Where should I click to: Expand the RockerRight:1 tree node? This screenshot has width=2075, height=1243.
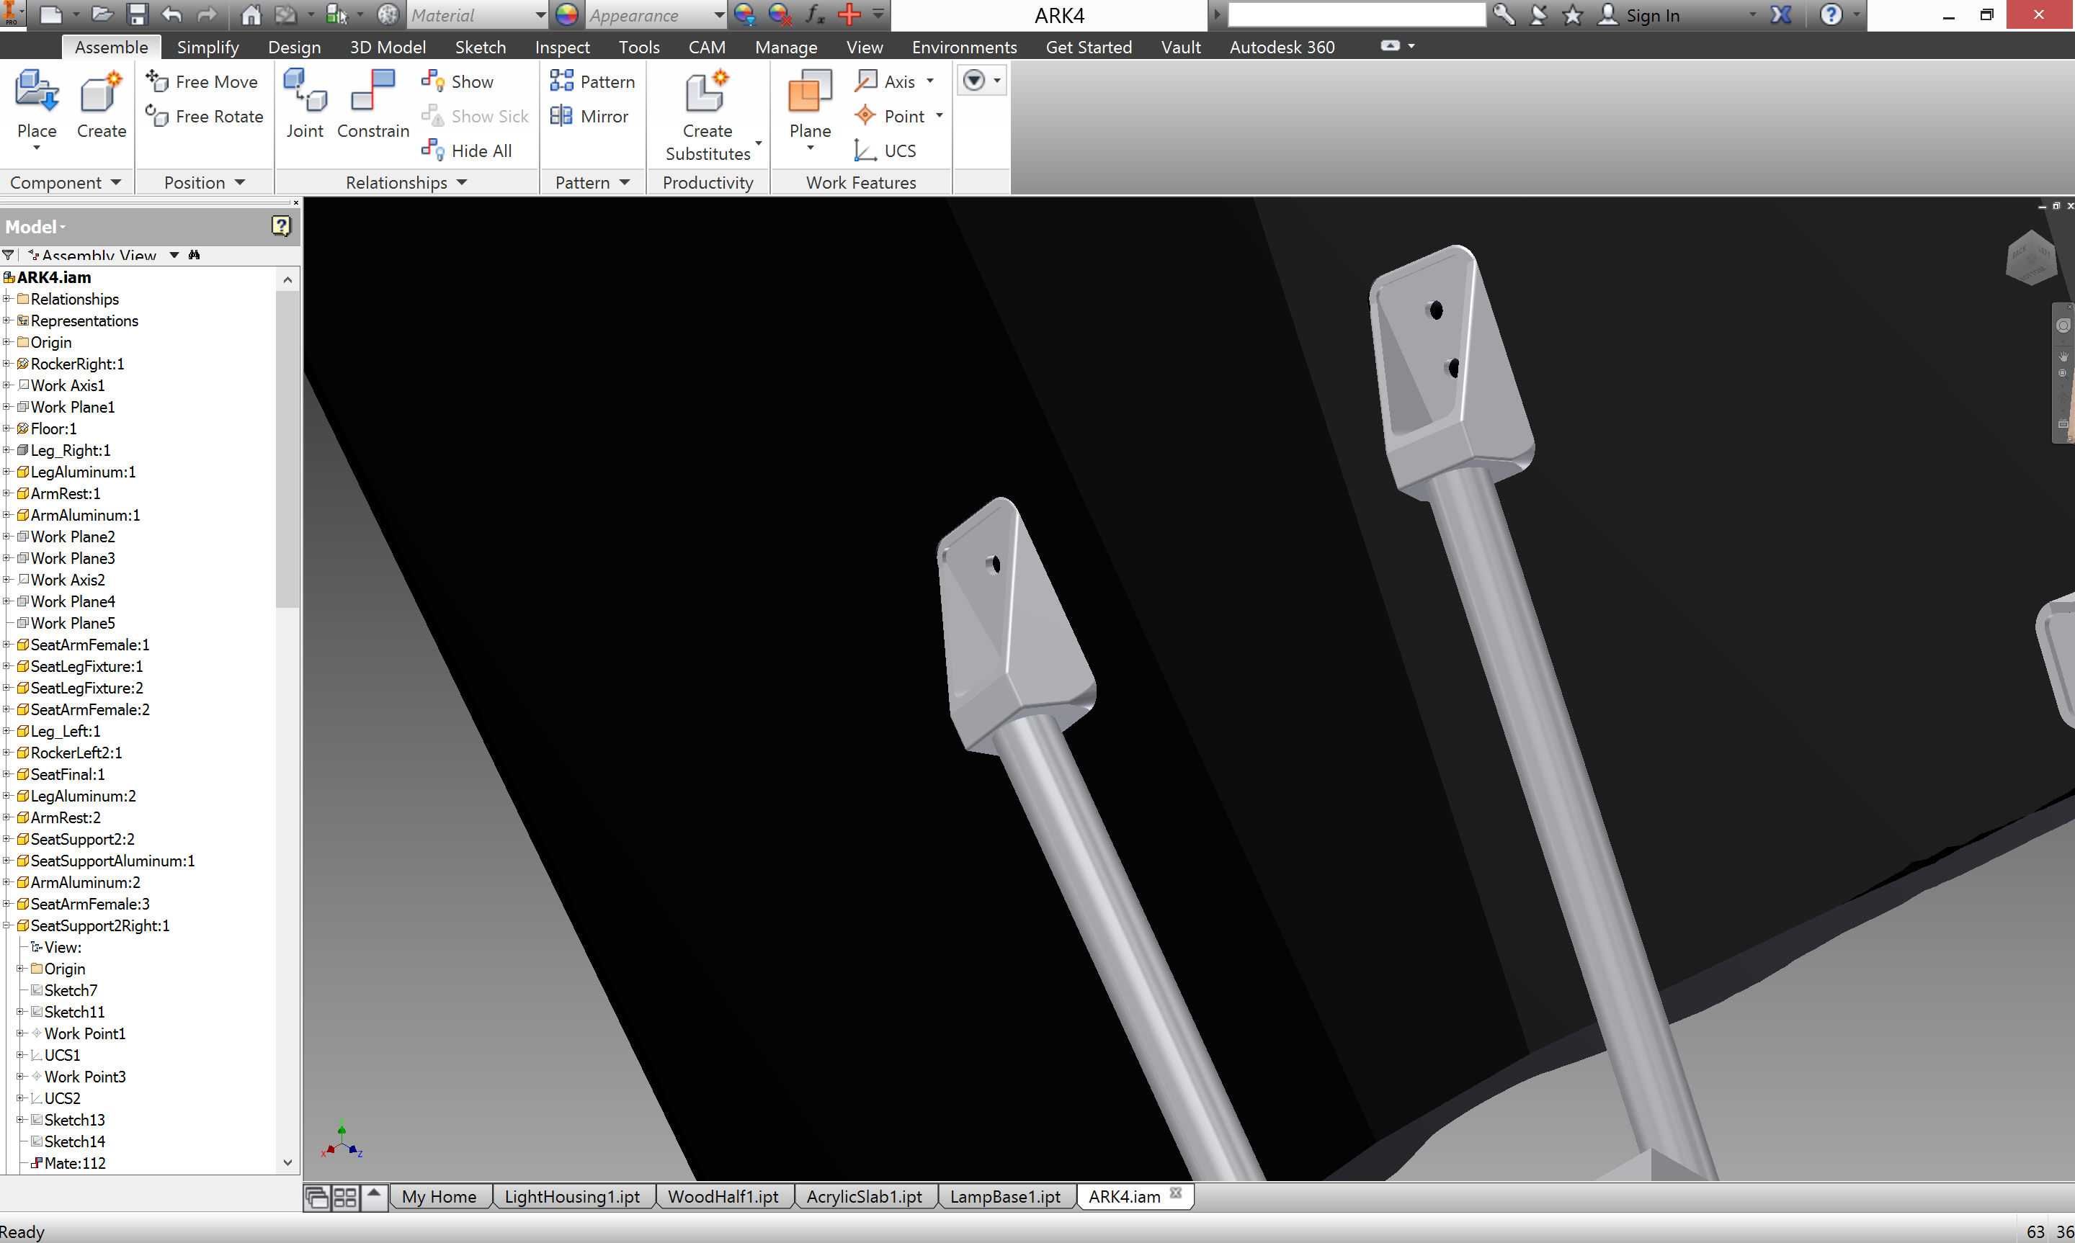(x=6, y=364)
